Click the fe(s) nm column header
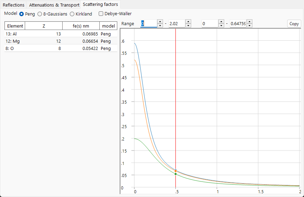 coord(81,26)
